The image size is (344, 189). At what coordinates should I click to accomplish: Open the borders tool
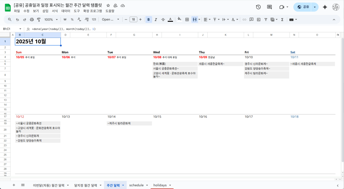click(x=187, y=19)
